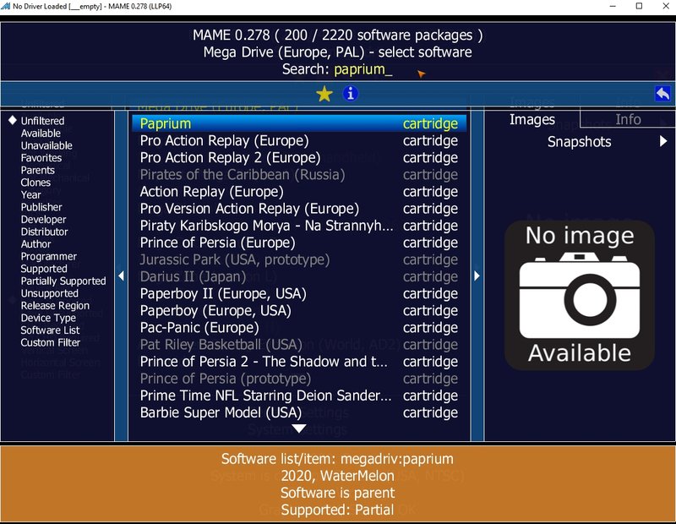Click the Search field containing paprium
The height and width of the screenshot is (524, 676).
tap(337, 69)
